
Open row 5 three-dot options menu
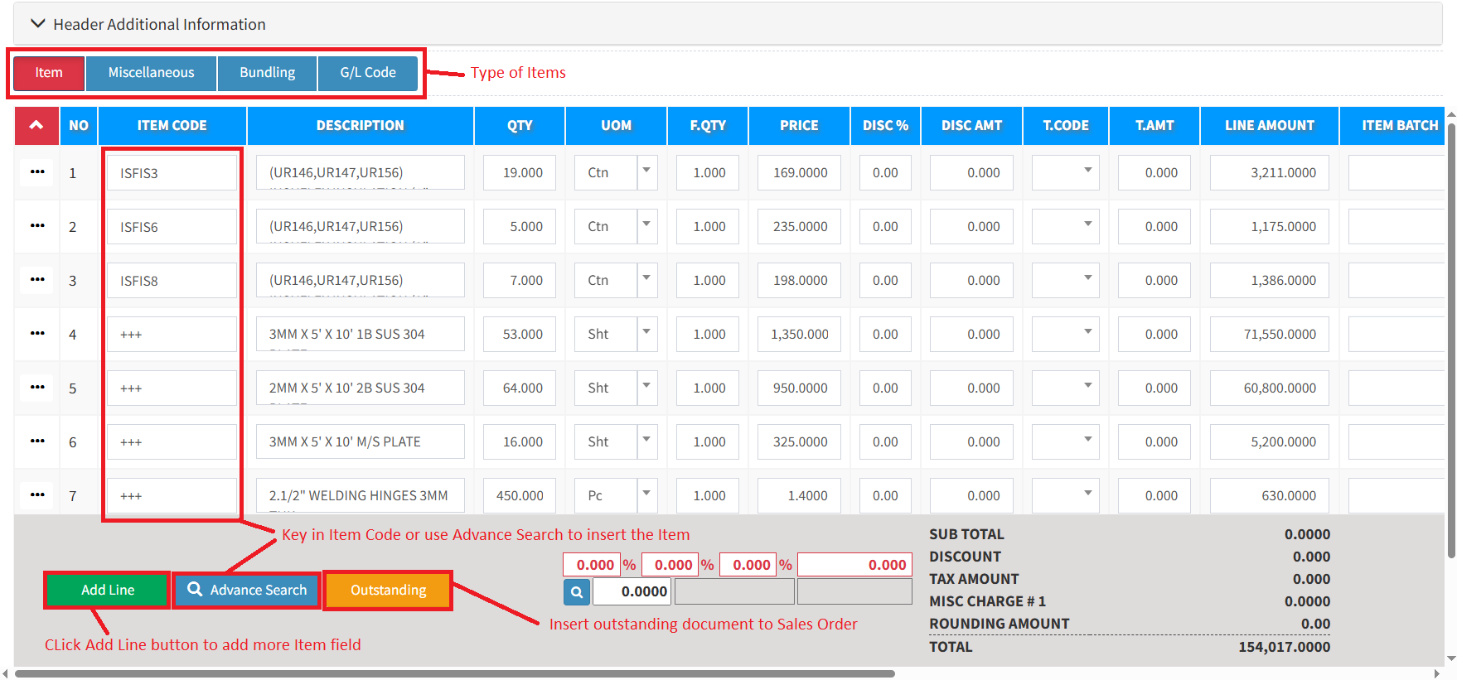[37, 388]
